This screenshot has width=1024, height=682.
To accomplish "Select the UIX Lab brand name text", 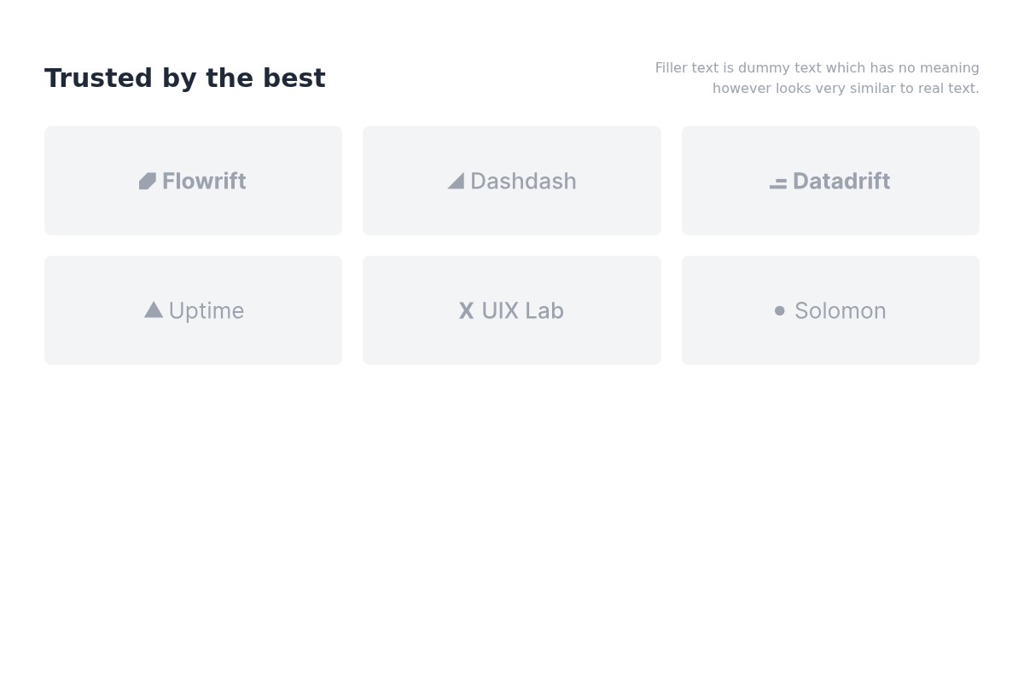I will (522, 311).
